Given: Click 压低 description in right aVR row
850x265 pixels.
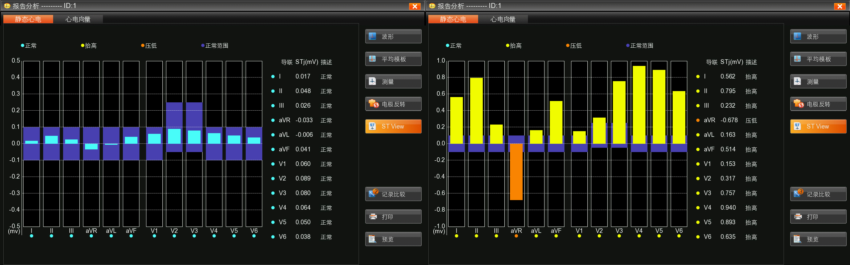Looking at the screenshot, I should click(751, 121).
